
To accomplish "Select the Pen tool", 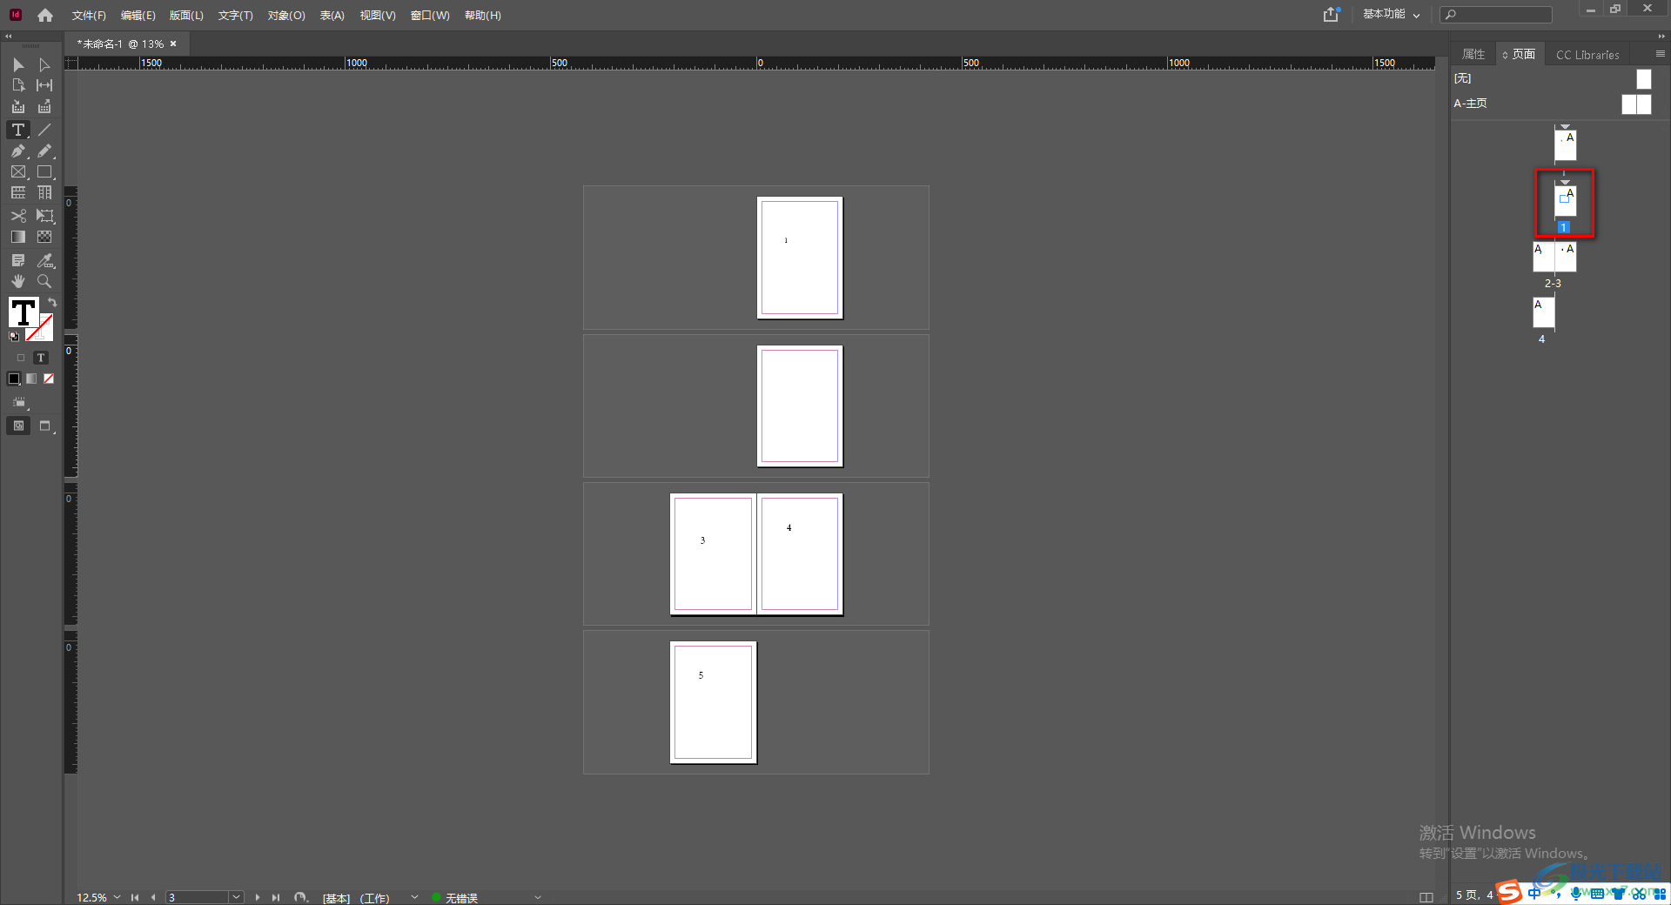I will (x=17, y=151).
